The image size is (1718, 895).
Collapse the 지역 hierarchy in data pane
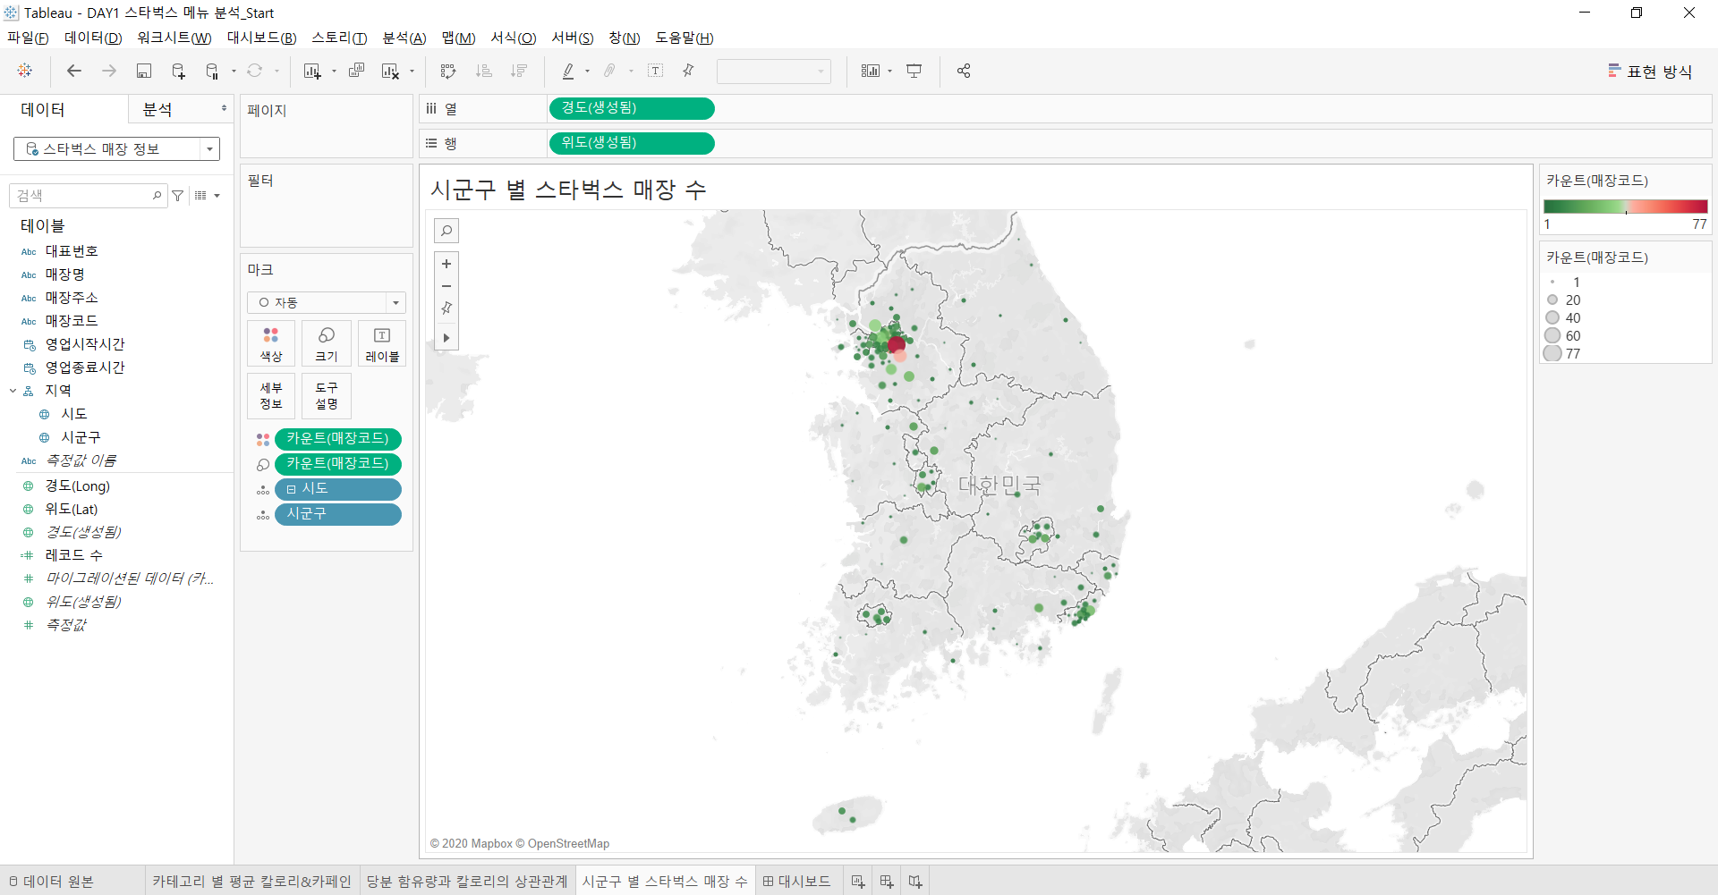pyautogui.click(x=13, y=391)
